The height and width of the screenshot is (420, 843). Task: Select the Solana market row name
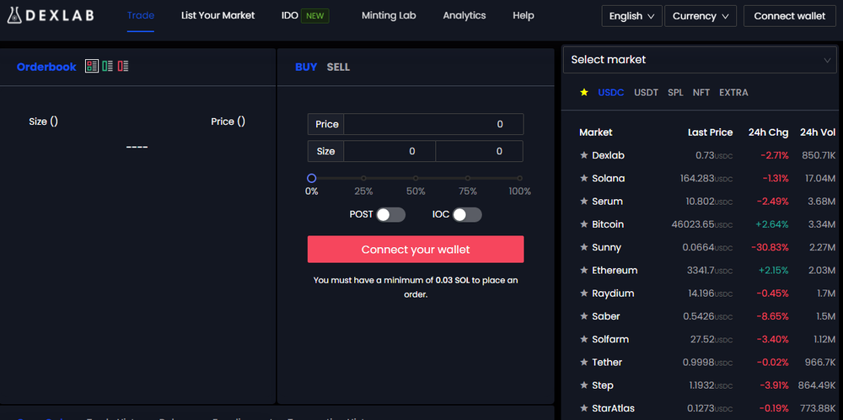[x=608, y=179]
